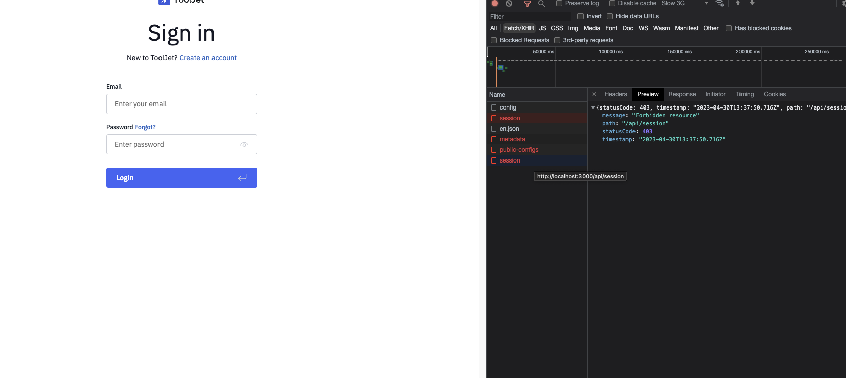The height and width of the screenshot is (378, 846).
Task: Check Hide data URLs
Action: 610,16
